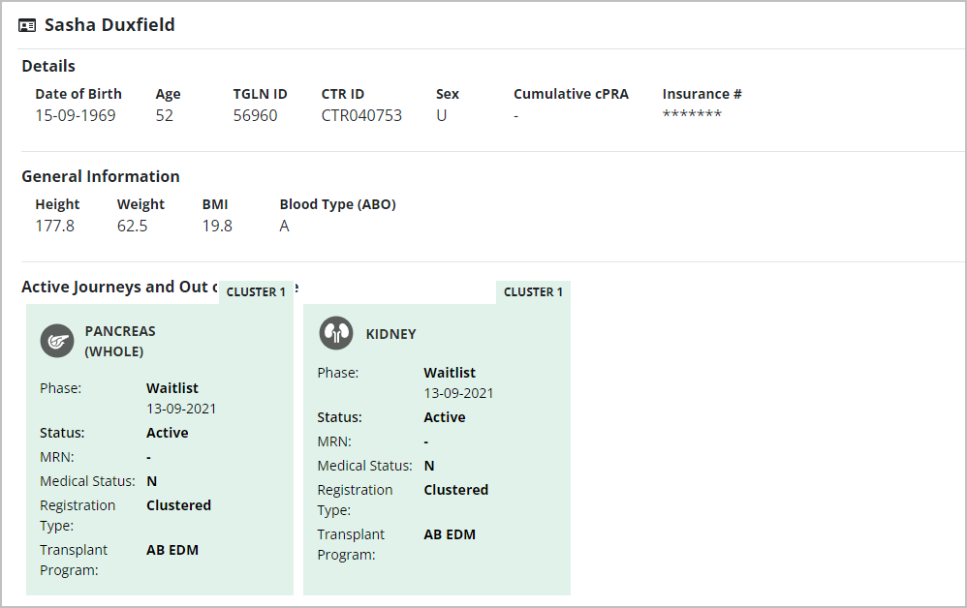Click the patient ID card icon
Viewport: 967px width, 608px height.
pyautogui.click(x=28, y=25)
